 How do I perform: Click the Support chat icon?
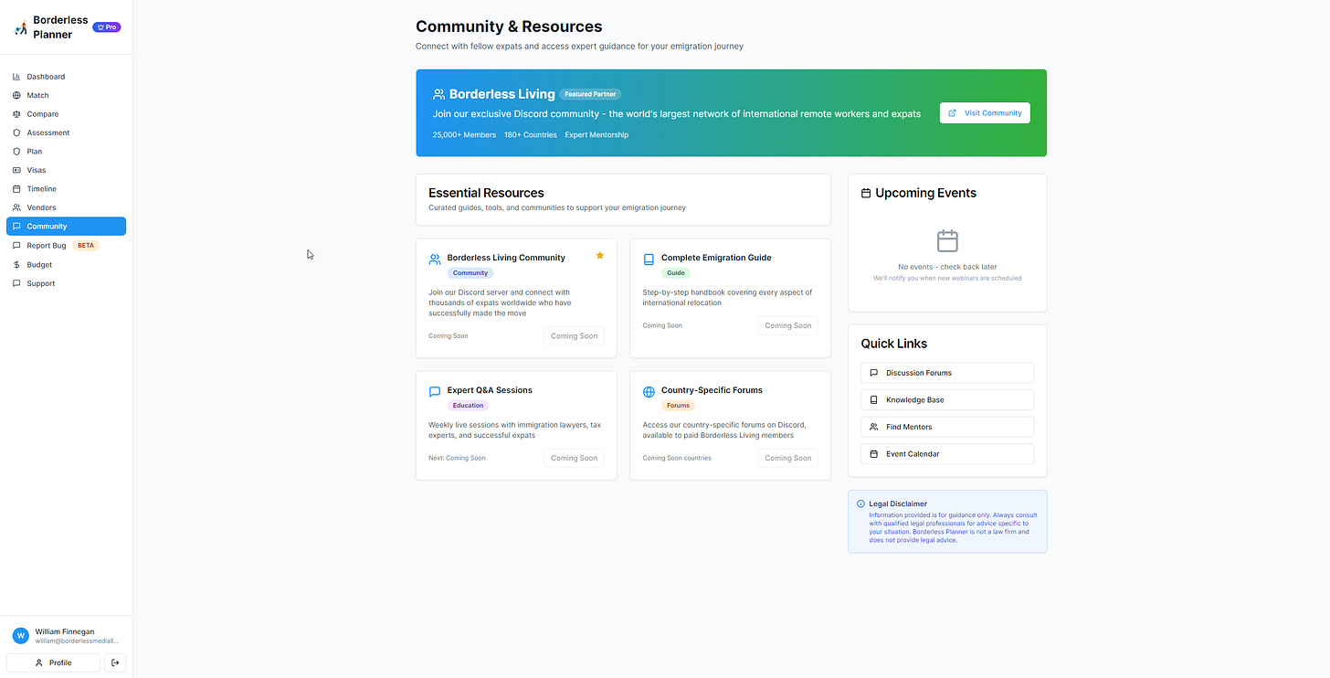16,283
